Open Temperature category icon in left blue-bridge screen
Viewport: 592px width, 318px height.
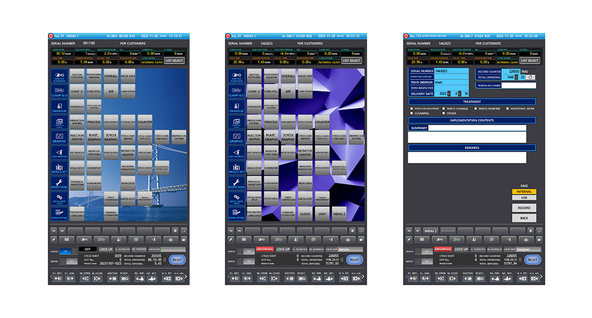pos(59,106)
